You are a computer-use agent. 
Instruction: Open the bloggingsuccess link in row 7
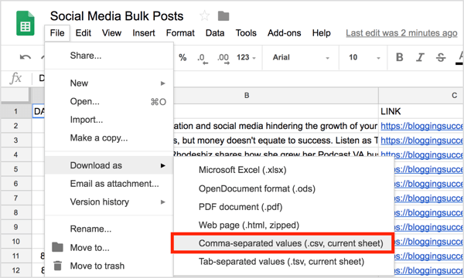pos(428,198)
